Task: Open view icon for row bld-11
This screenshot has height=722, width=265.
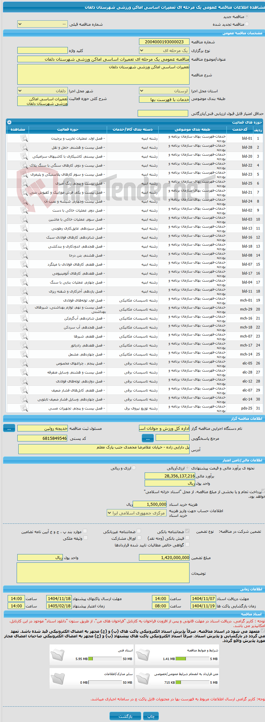Action: pyautogui.click(x=24, y=291)
